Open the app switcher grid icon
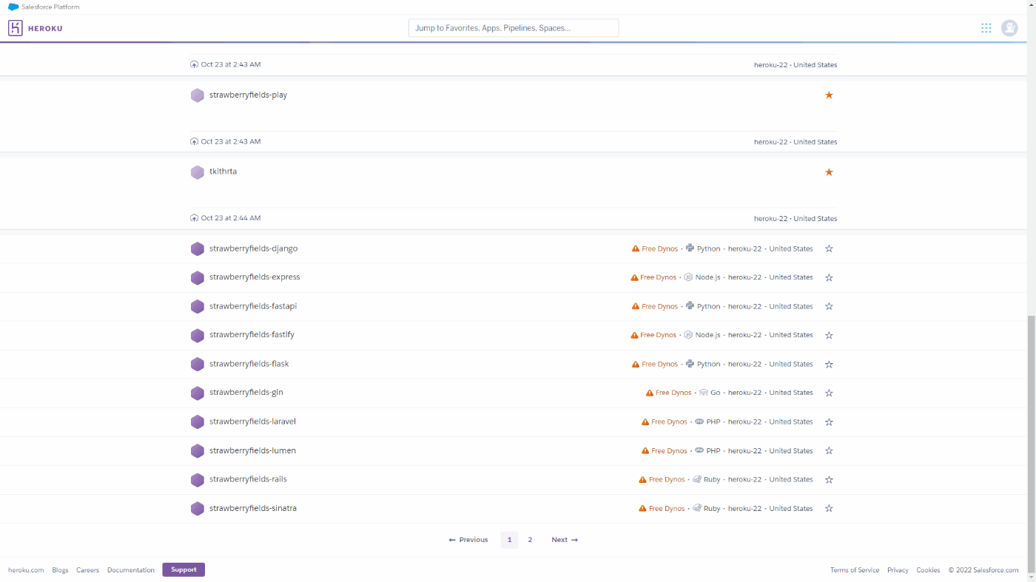 [x=986, y=28]
